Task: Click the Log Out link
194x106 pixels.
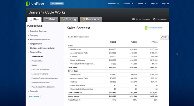Action: tap(166, 4)
